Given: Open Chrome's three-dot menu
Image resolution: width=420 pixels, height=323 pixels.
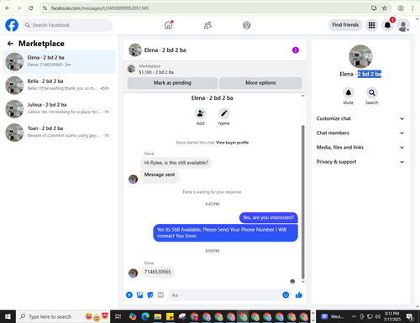Looking at the screenshot, I should click(412, 8).
